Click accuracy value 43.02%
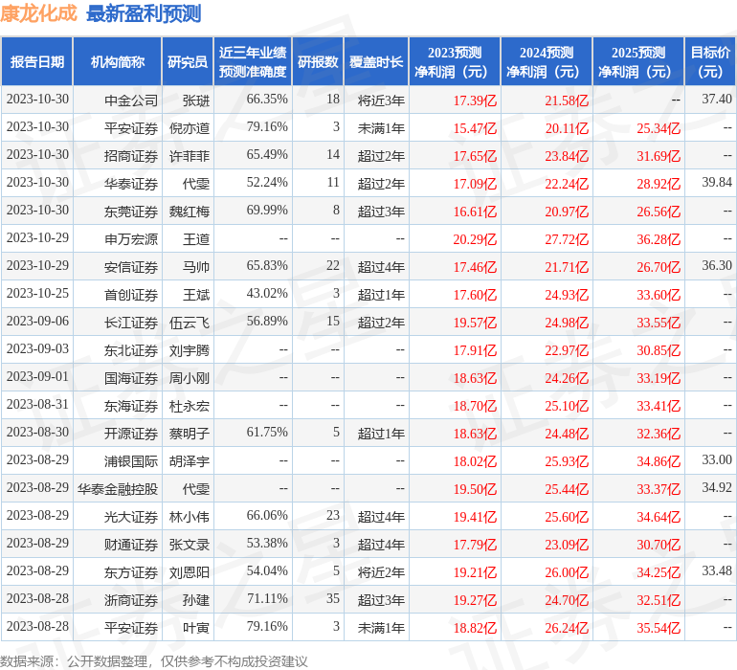The image size is (737, 670). coord(267,293)
